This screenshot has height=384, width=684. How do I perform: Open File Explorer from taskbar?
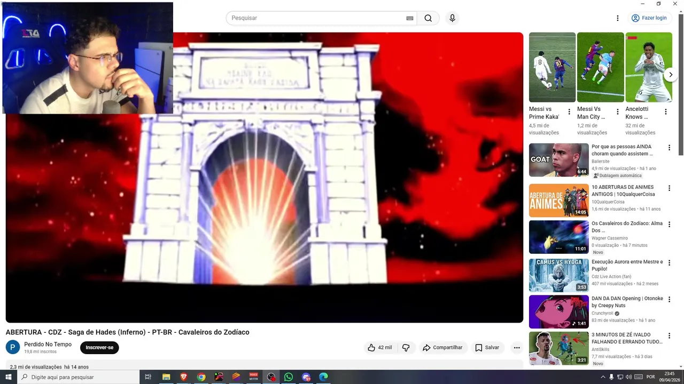click(166, 377)
